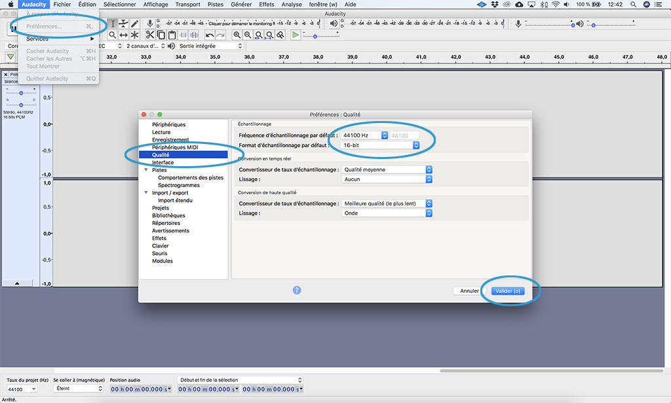Open real-time Lissage dropdown (Aucun)
The height and width of the screenshot is (403, 671).
tap(387, 179)
